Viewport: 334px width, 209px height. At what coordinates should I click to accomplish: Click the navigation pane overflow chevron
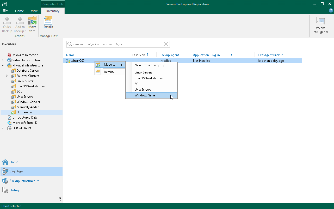tap(60, 199)
